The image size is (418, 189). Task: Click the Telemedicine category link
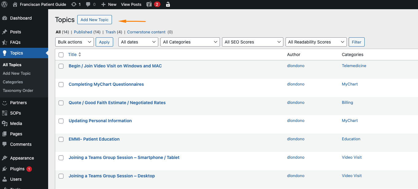pos(354,66)
